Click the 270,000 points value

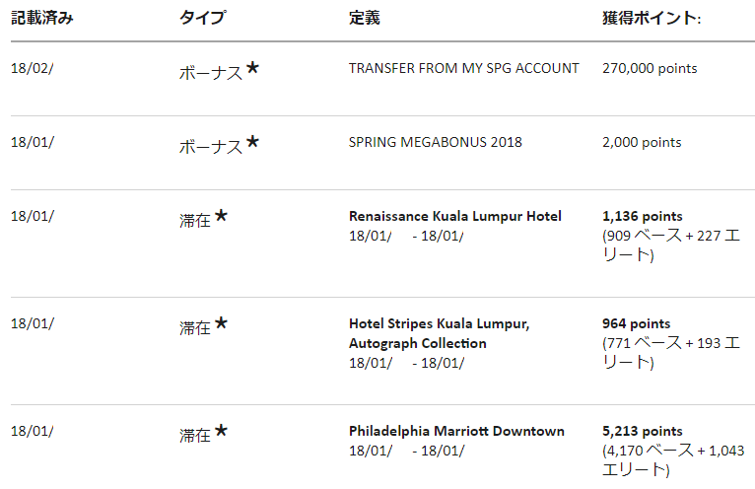pos(649,69)
